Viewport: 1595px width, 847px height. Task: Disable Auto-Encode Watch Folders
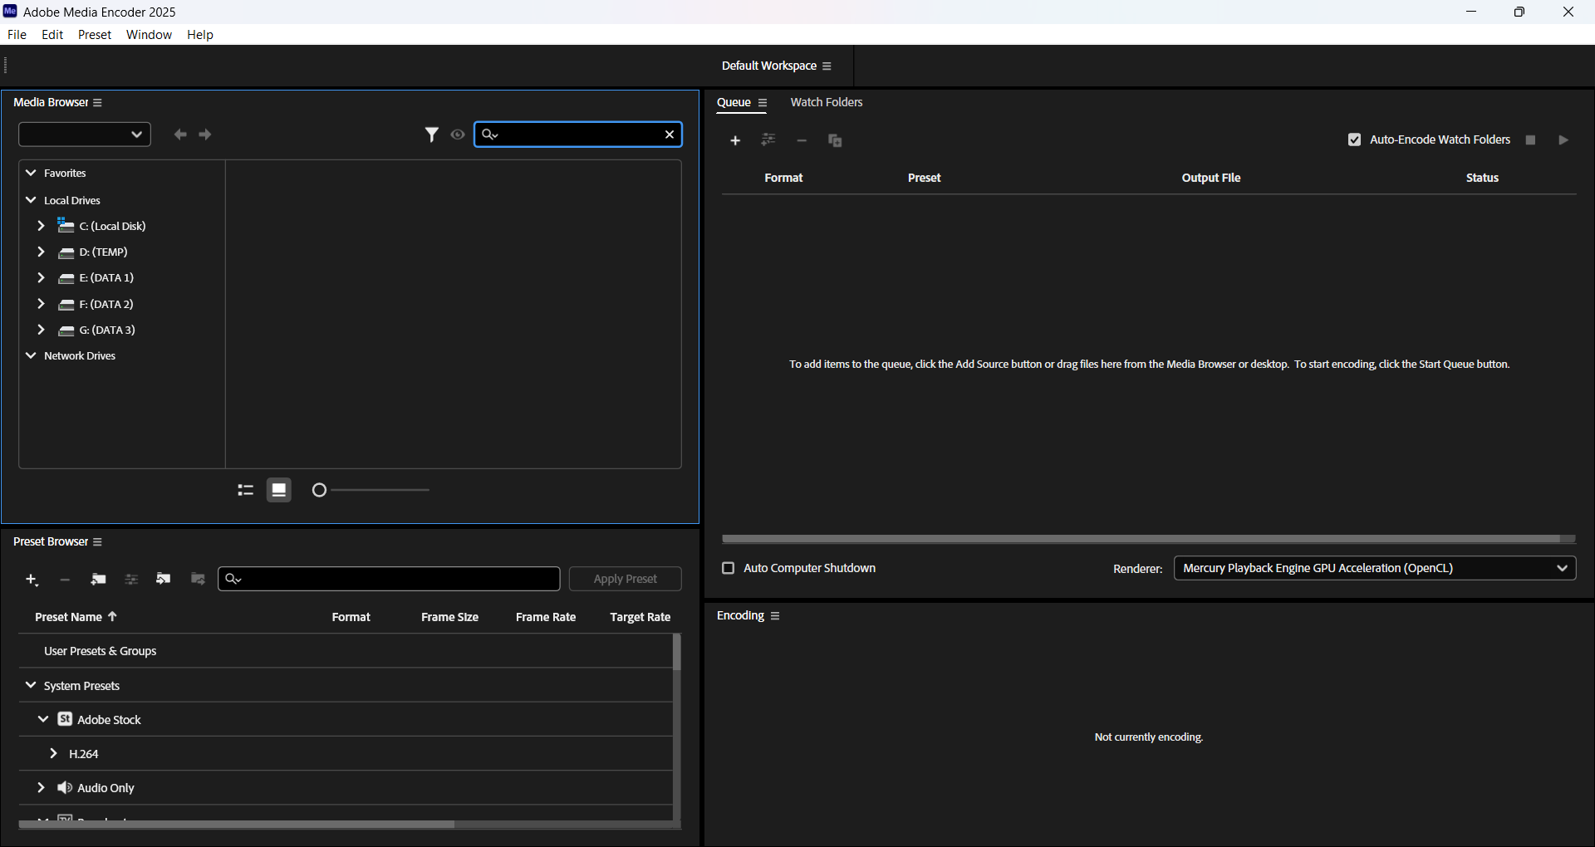click(1354, 140)
